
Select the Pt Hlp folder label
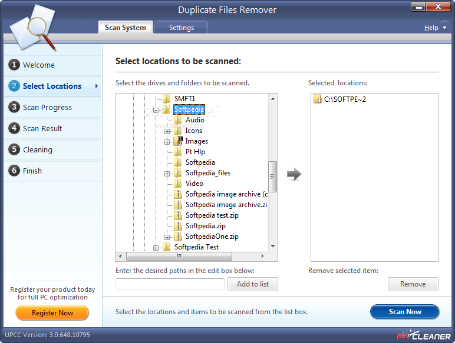click(x=195, y=152)
